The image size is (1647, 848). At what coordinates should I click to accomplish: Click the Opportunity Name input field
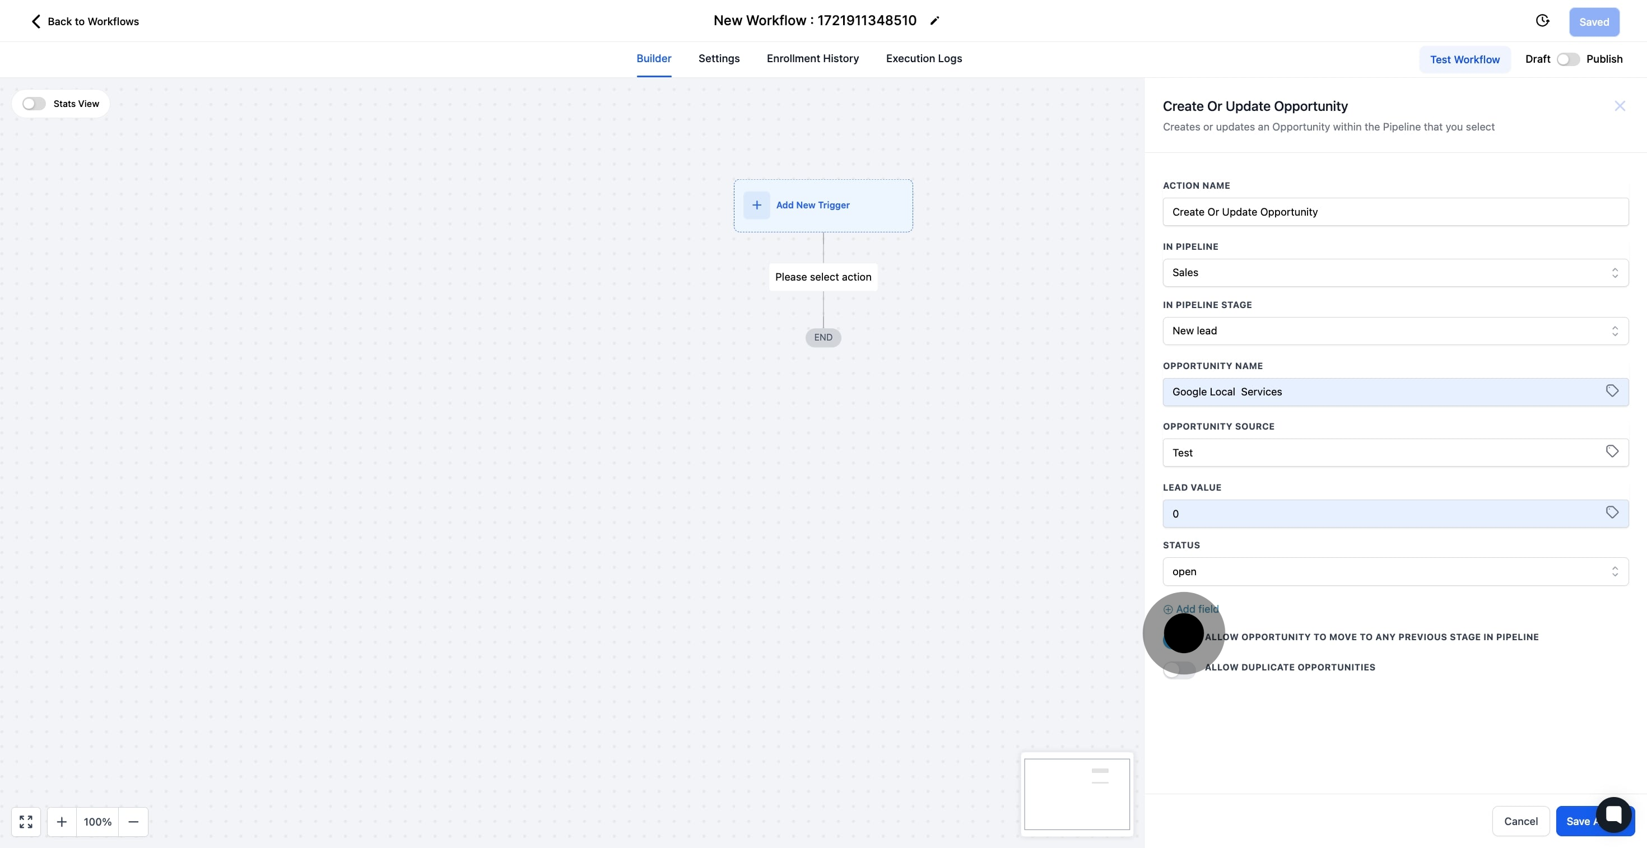click(1395, 393)
